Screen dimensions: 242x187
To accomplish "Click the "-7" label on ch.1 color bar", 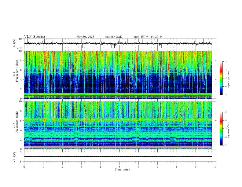I will 225,95.
